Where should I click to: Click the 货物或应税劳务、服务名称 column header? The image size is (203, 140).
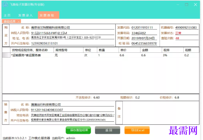(32, 50)
